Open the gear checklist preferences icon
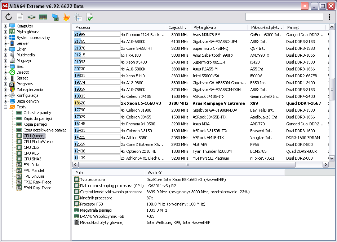 pos(78,17)
